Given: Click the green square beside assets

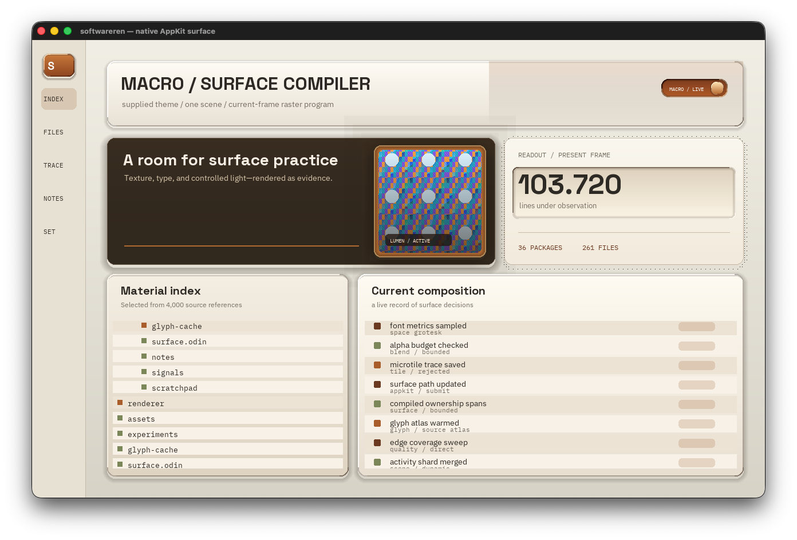Looking at the screenshot, I should (120, 418).
